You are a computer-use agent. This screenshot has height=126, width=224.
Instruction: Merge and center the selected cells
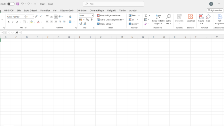[x=70, y=22]
